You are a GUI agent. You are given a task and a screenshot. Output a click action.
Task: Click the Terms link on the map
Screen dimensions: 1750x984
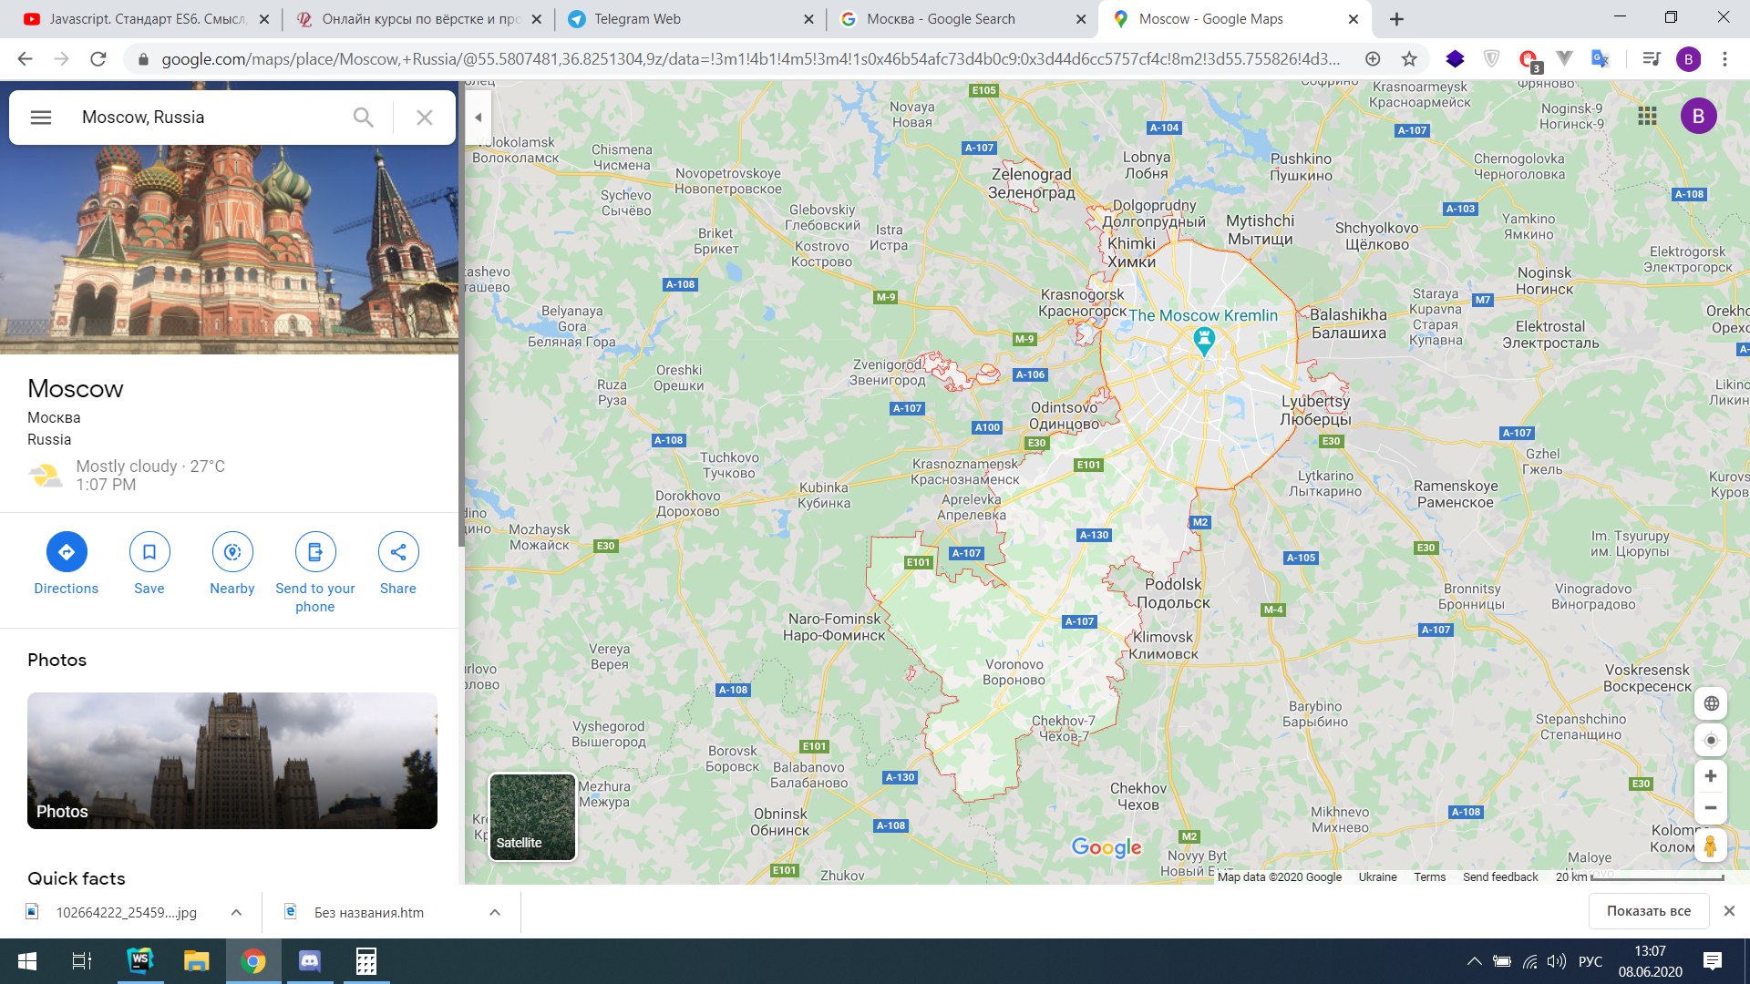[1429, 877]
